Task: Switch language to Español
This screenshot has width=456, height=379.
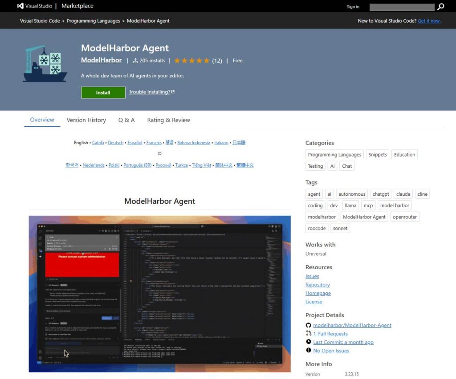Action: 134,143
